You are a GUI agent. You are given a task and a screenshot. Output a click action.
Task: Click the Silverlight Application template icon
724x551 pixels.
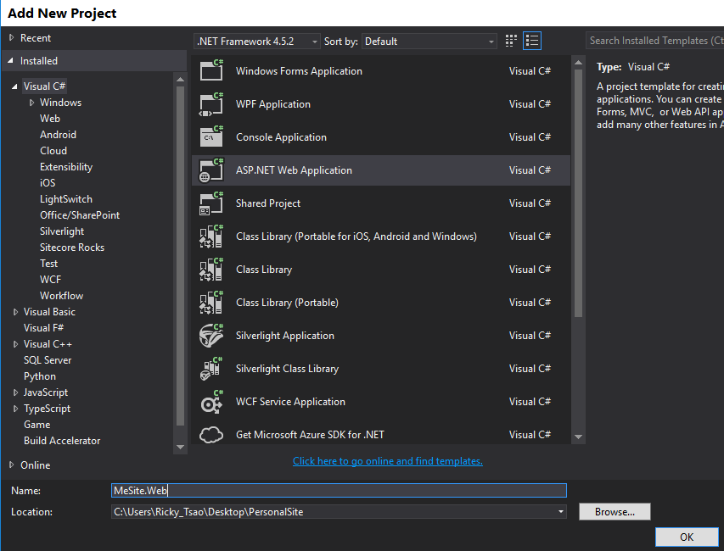click(x=211, y=336)
